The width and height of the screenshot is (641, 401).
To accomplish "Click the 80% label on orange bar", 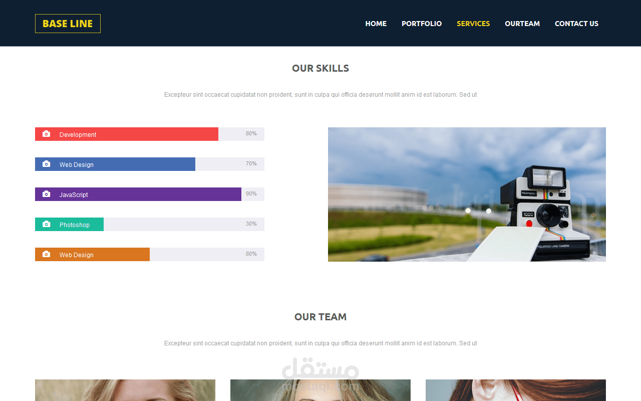I will [251, 254].
